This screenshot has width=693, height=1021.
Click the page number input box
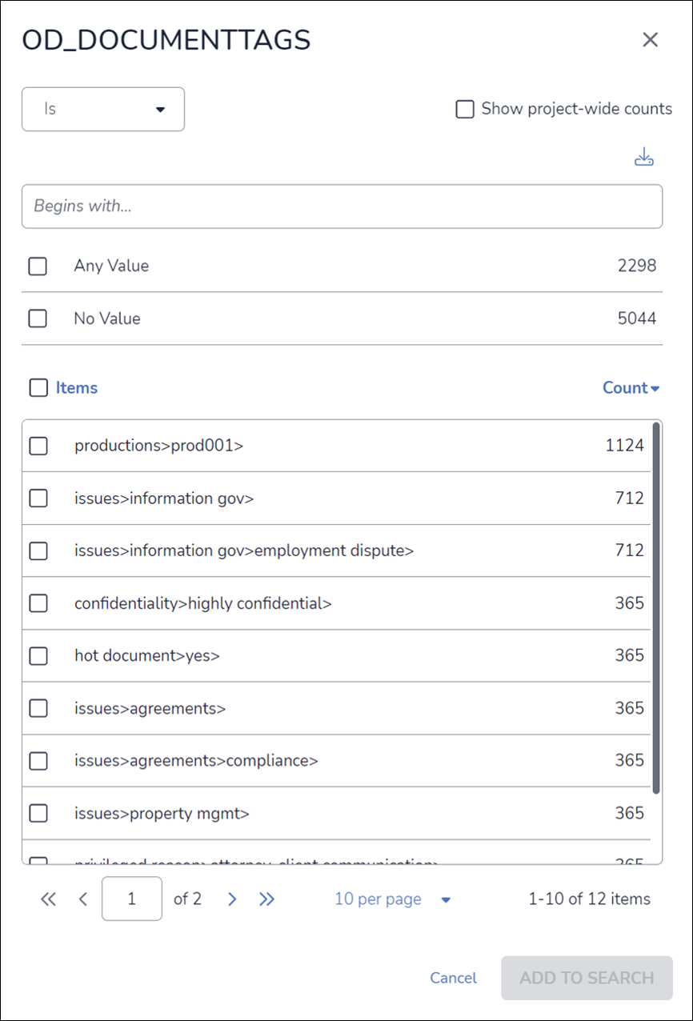132,899
